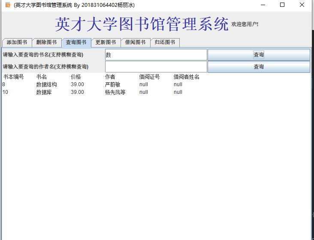Click the 借阅者姓名 column header
The image size is (314, 240).
click(186, 77)
